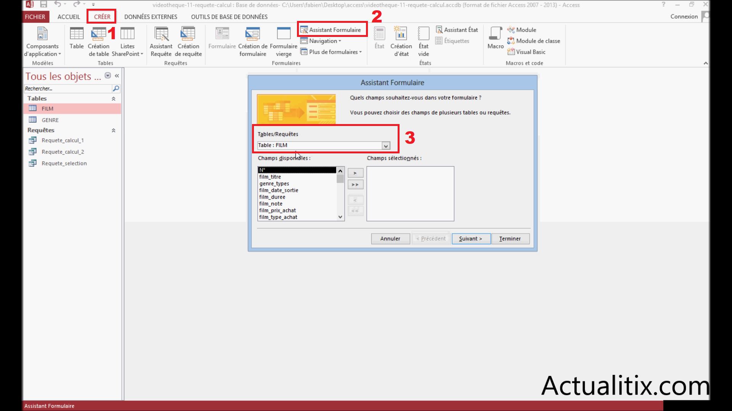
Task: Collapse the navigation pane shutter
Action: (117, 76)
